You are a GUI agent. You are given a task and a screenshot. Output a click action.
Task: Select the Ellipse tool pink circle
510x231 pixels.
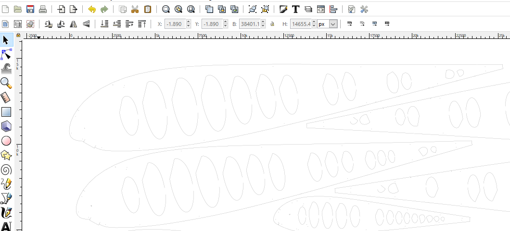(6, 141)
